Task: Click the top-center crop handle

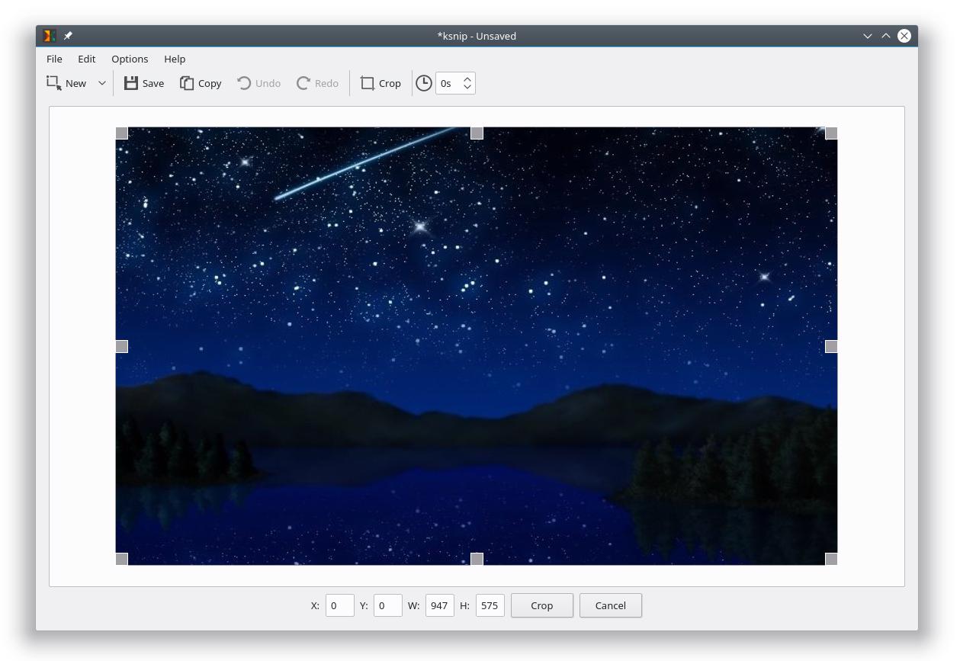Action: (477, 133)
